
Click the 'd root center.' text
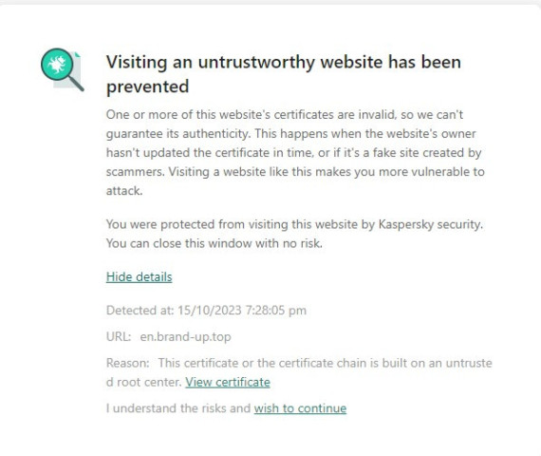pyautogui.click(x=144, y=382)
